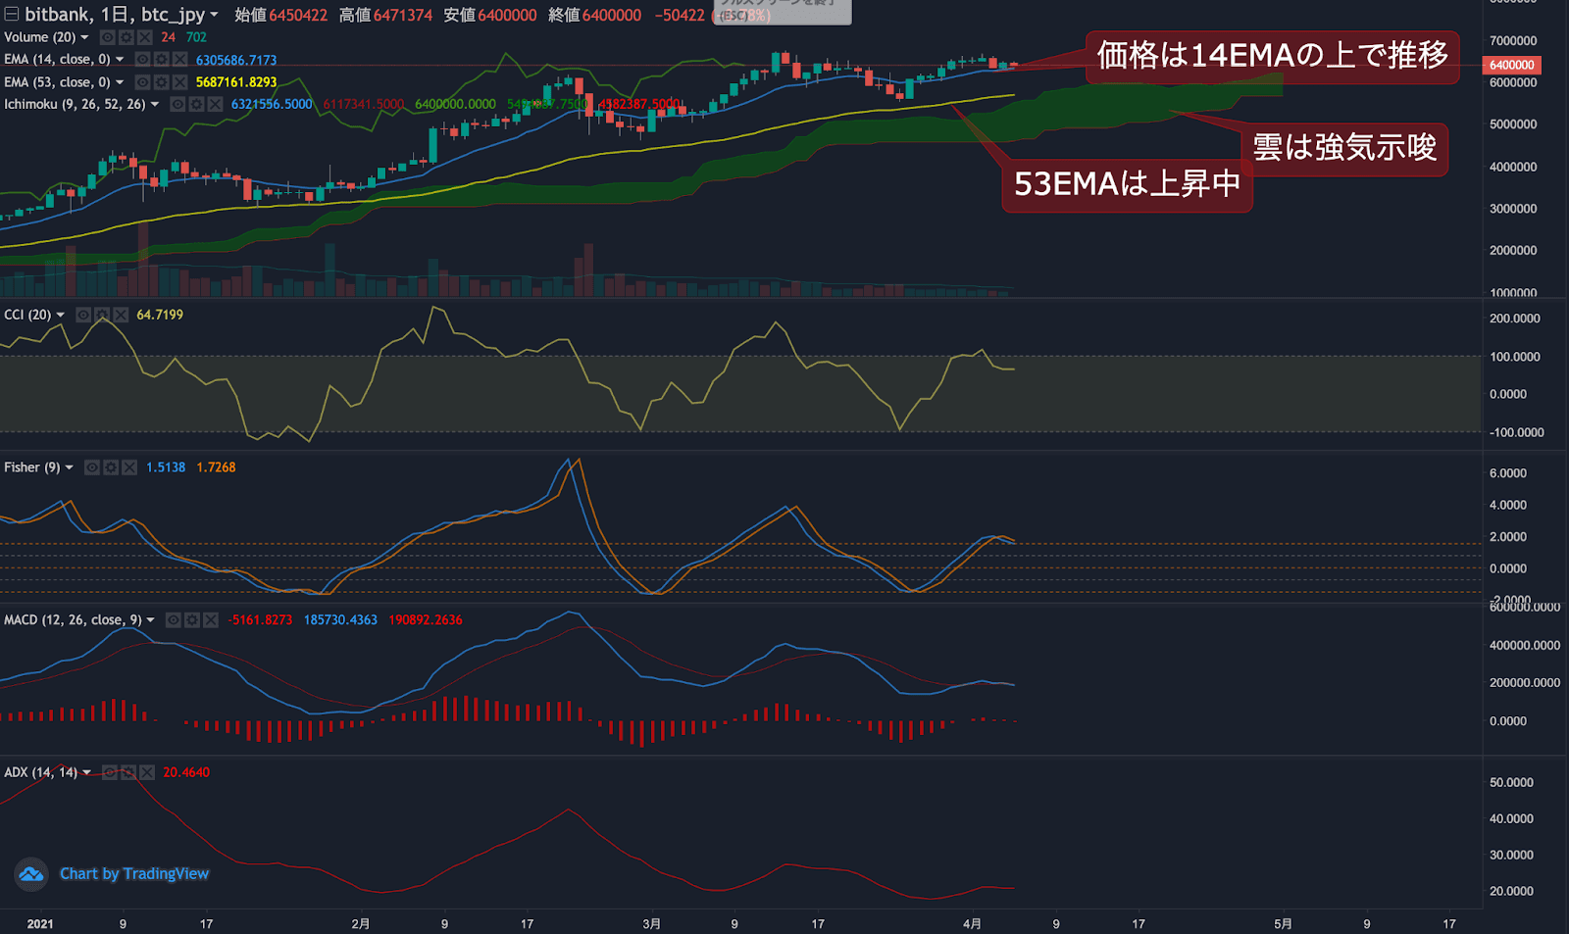Hide the EMA (14) line
This screenshot has height=934, width=1569.
(x=144, y=59)
